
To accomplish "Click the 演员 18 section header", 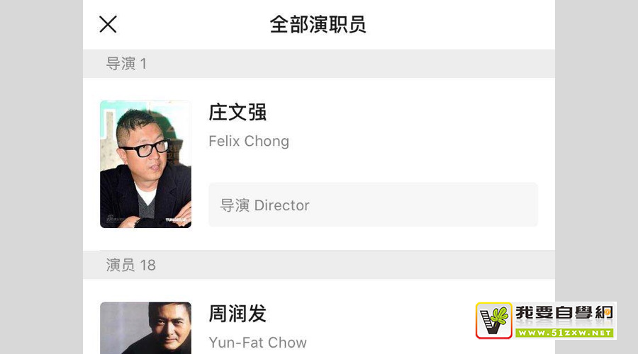I will (318, 265).
